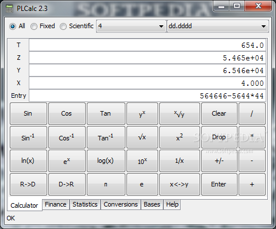The image size is (276, 229).
Task: Click the 10 to the x button
Action: pyautogui.click(x=142, y=161)
